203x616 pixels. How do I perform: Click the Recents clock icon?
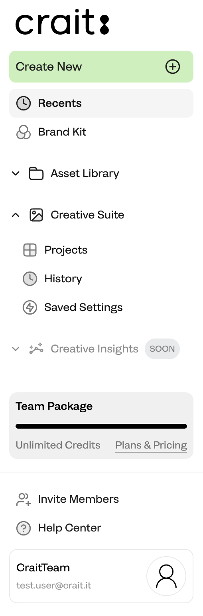[x=23, y=103]
